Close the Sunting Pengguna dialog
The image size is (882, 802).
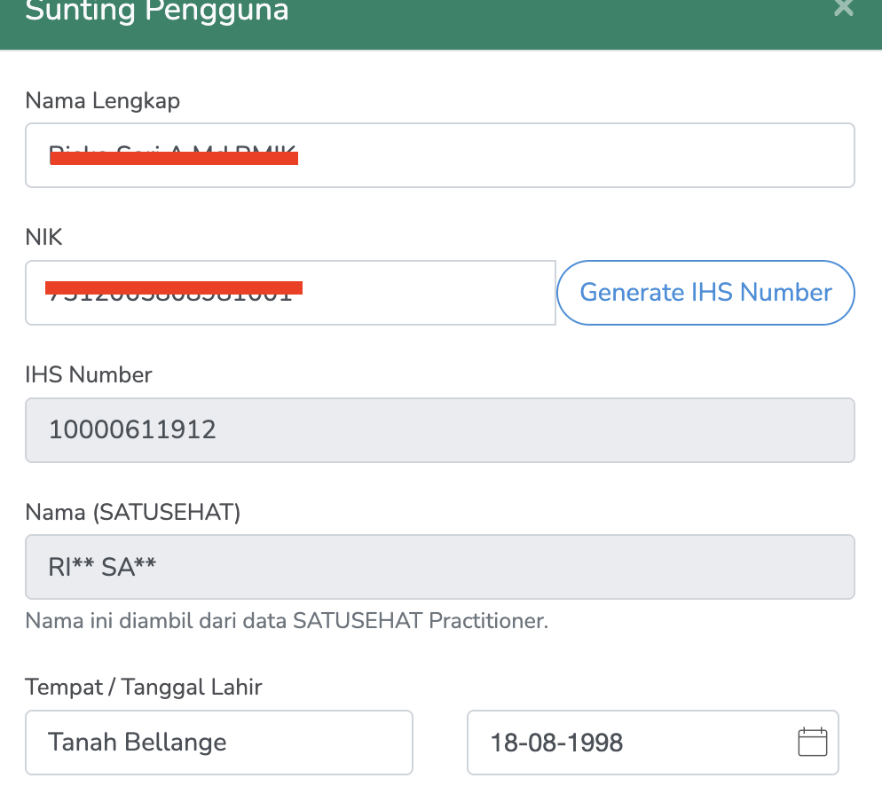point(843,8)
